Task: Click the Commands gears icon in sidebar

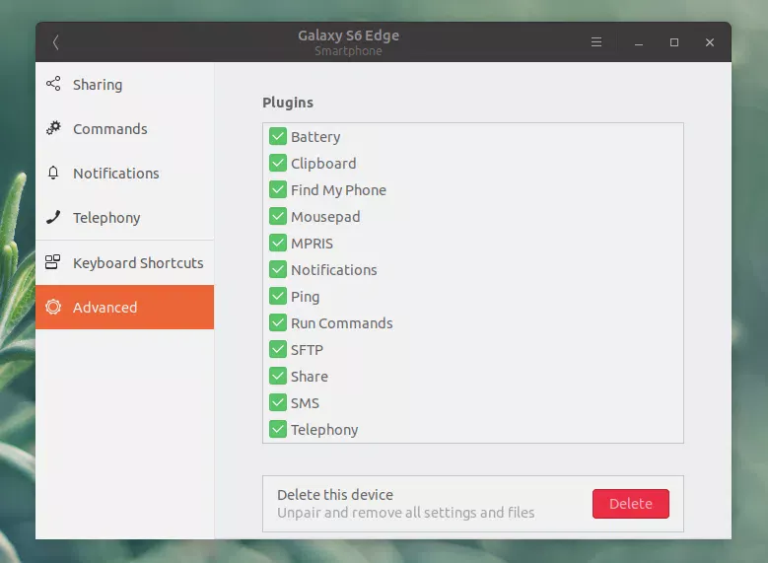Action: pyautogui.click(x=53, y=128)
